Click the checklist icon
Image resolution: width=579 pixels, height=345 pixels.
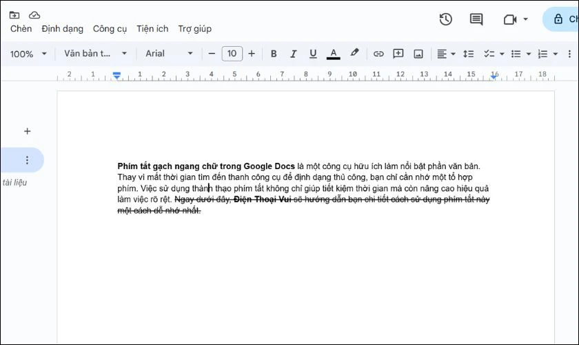pos(489,54)
